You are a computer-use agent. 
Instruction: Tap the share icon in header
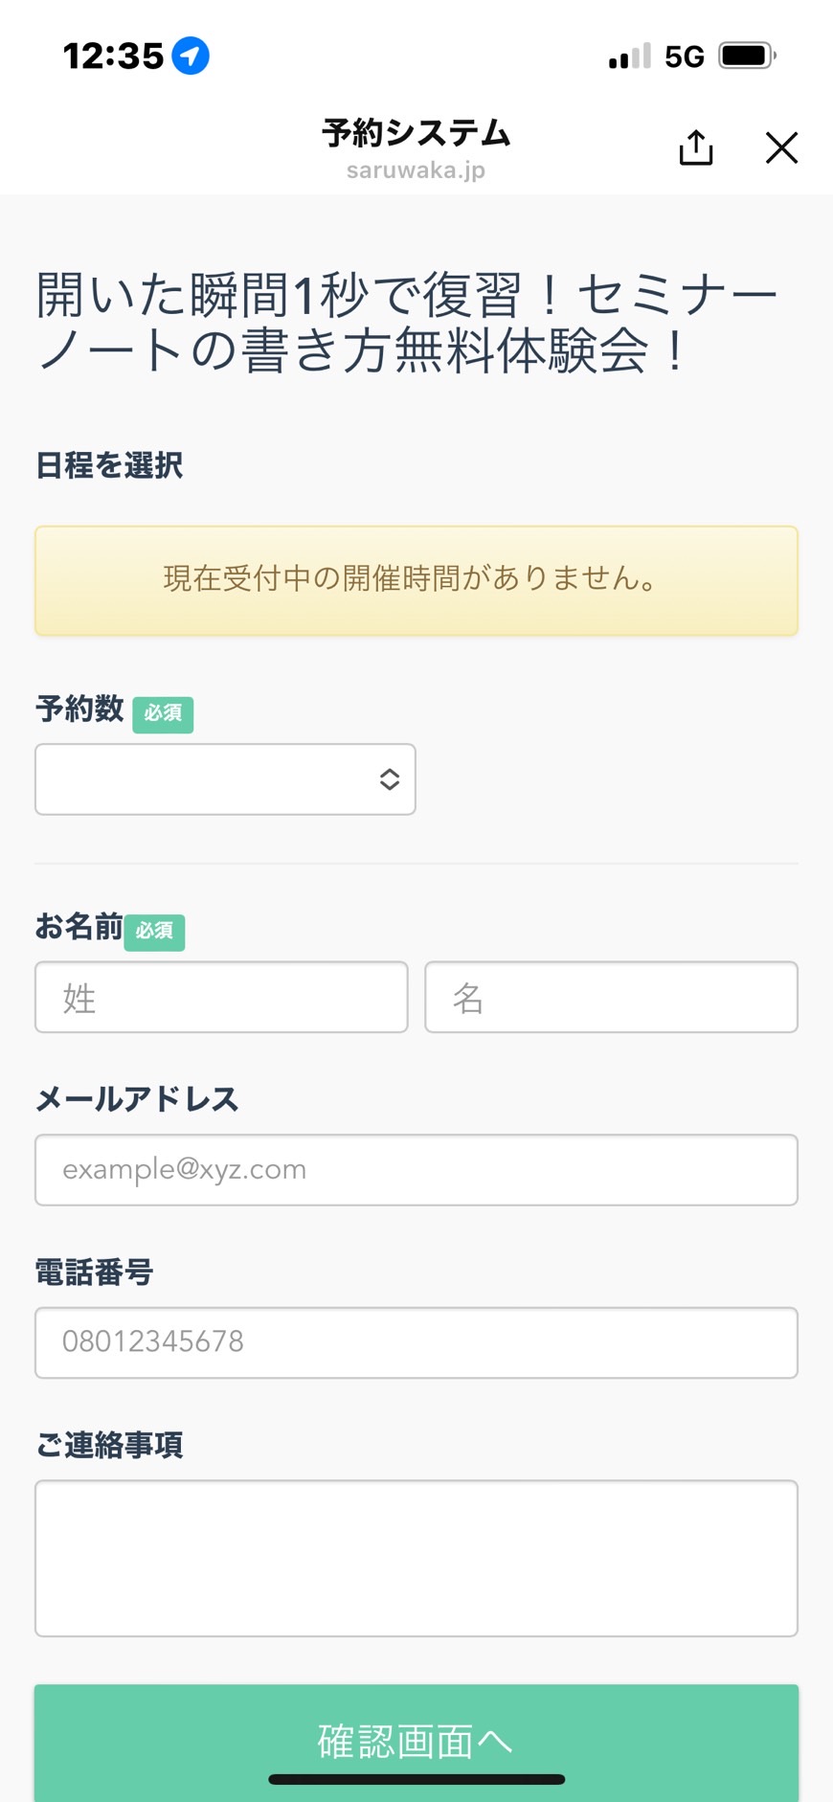[696, 147]
